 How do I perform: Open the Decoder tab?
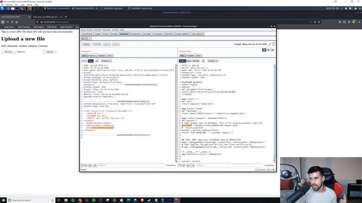pyautogui.click(x=147, y=34)
